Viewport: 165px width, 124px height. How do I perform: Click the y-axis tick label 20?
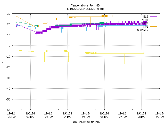pos(9,24)
